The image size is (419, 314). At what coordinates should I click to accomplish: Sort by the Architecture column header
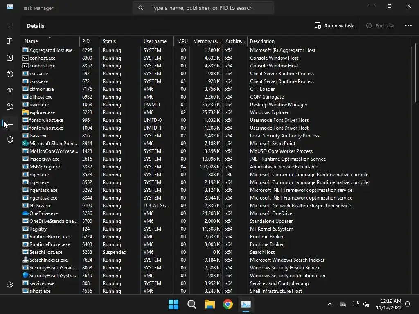point(235,41)
